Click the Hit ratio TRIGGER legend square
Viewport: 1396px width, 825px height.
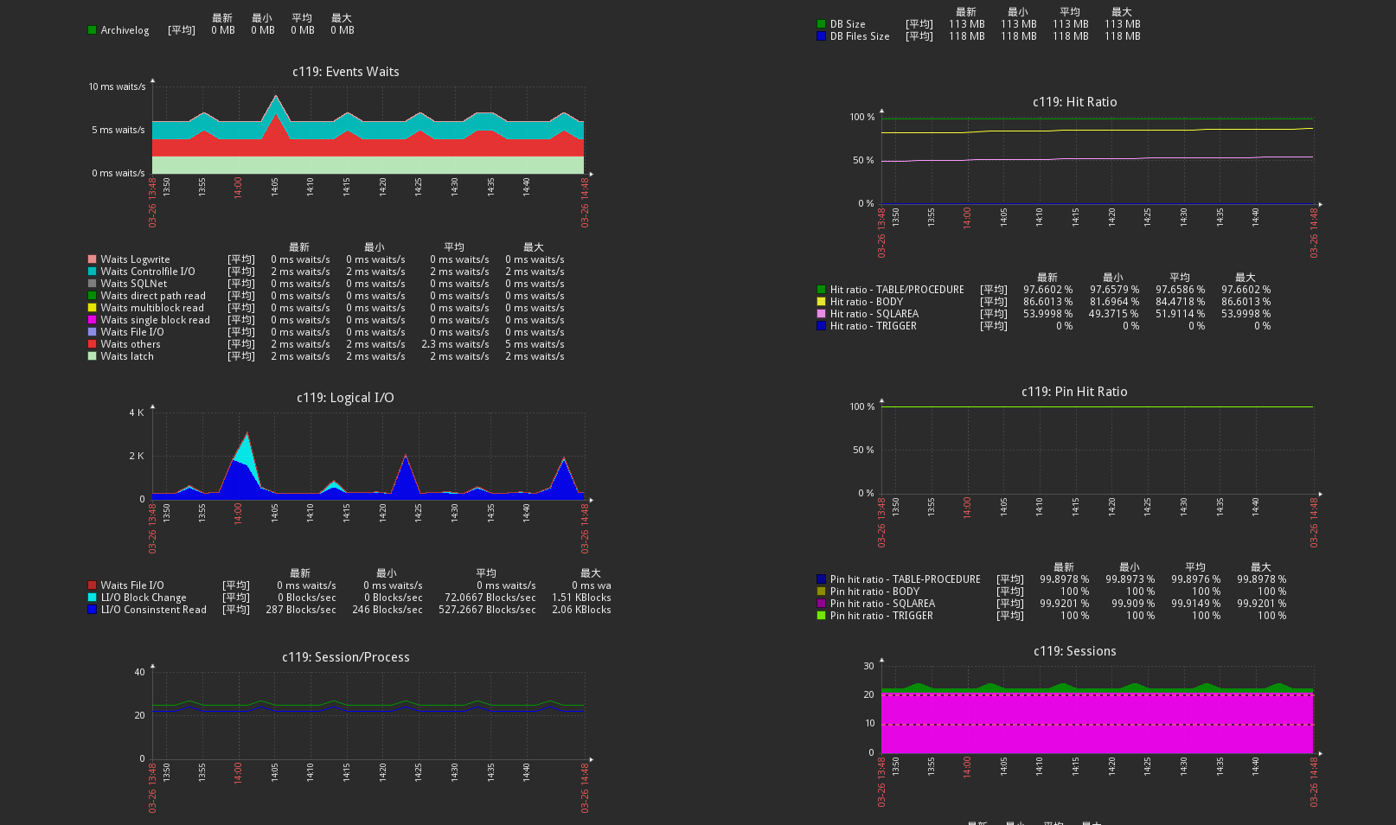point(820,325)
